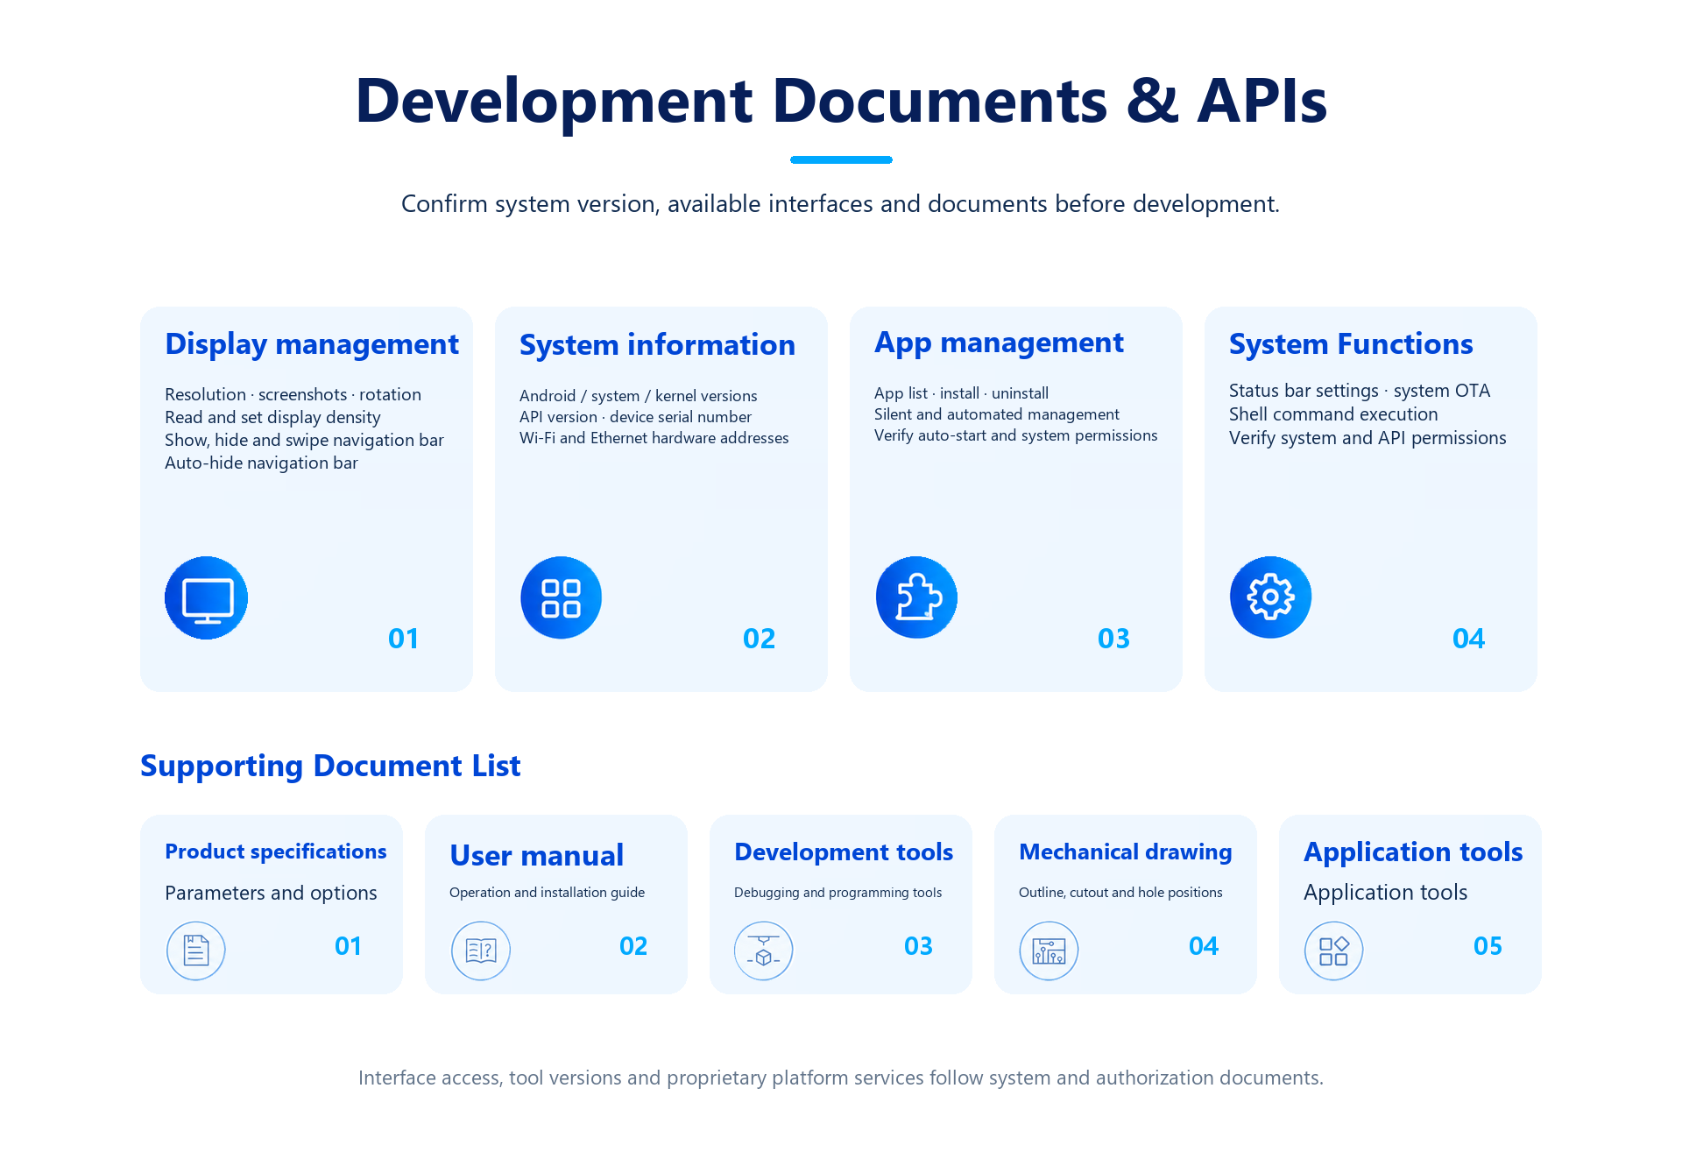Click the four-squares grid icon in System information
The image size is (1682, 1152).
pyautogui.click(x=562, y=597)
